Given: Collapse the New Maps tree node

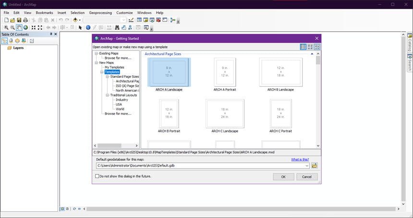Looking at the screenshot, I should pos(97,62).
